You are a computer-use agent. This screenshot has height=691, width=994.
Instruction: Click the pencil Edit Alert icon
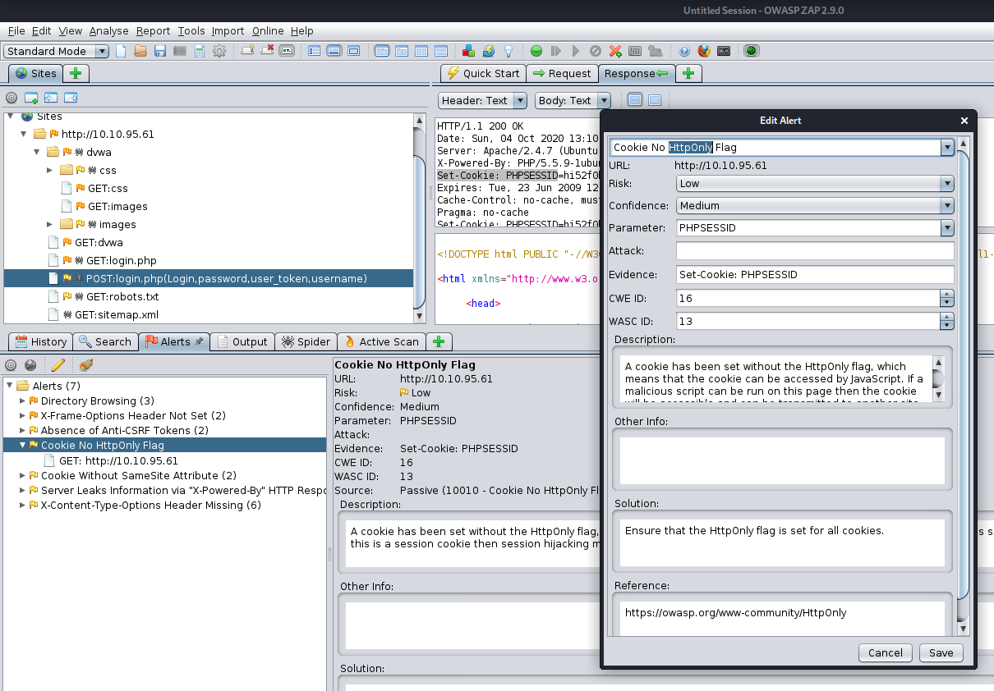click(58, 365)
